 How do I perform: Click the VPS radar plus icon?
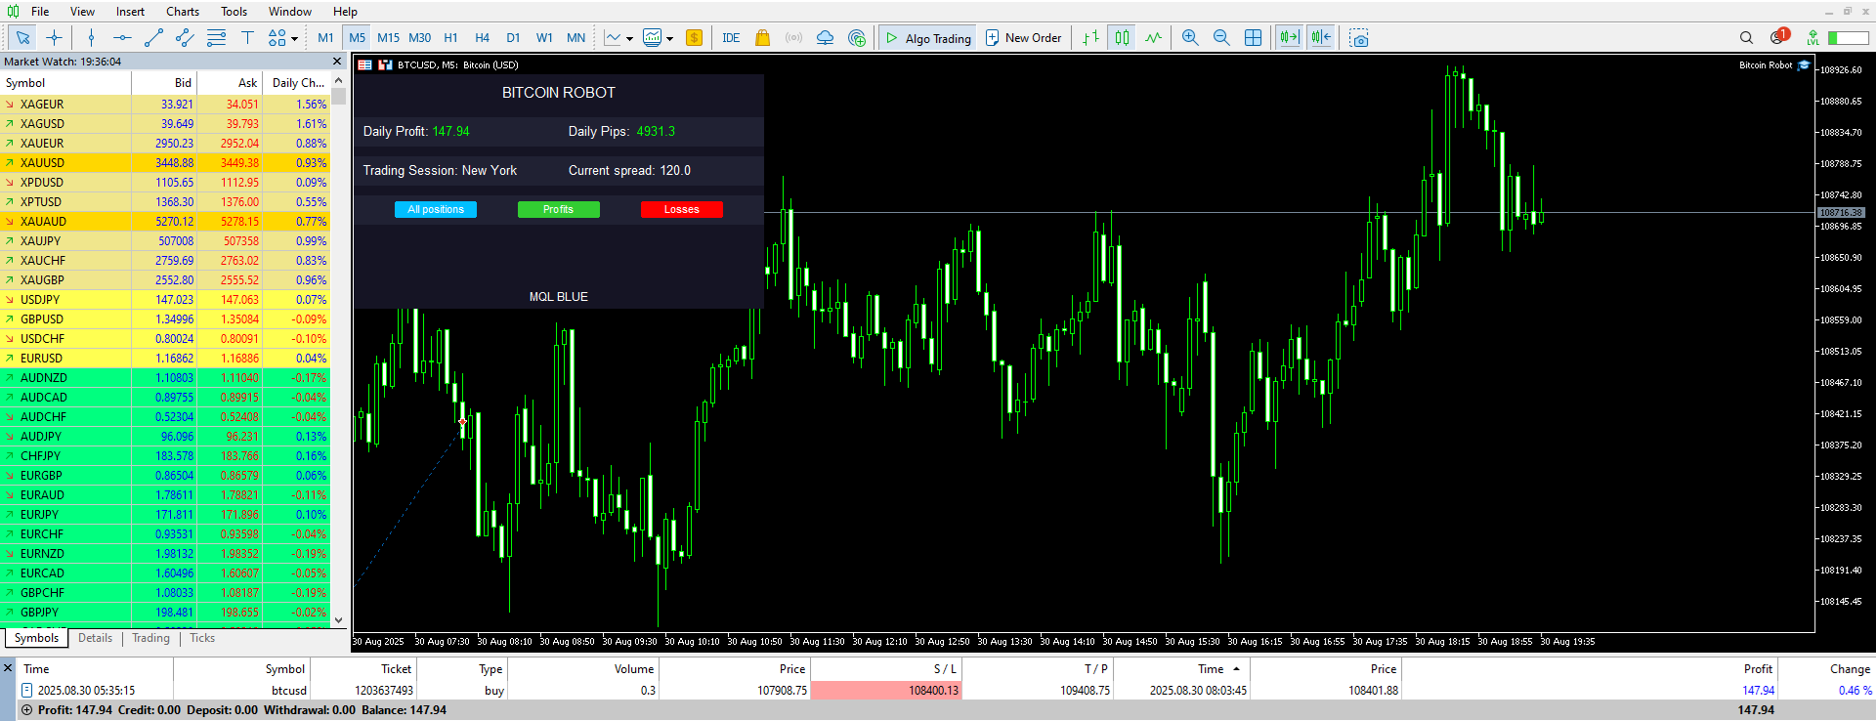pyautogui.click(x=857, y=38)
